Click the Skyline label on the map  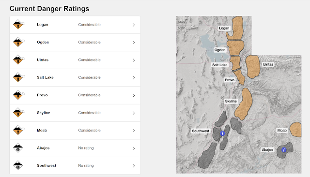pyautogui.click(x=231, y=101)
